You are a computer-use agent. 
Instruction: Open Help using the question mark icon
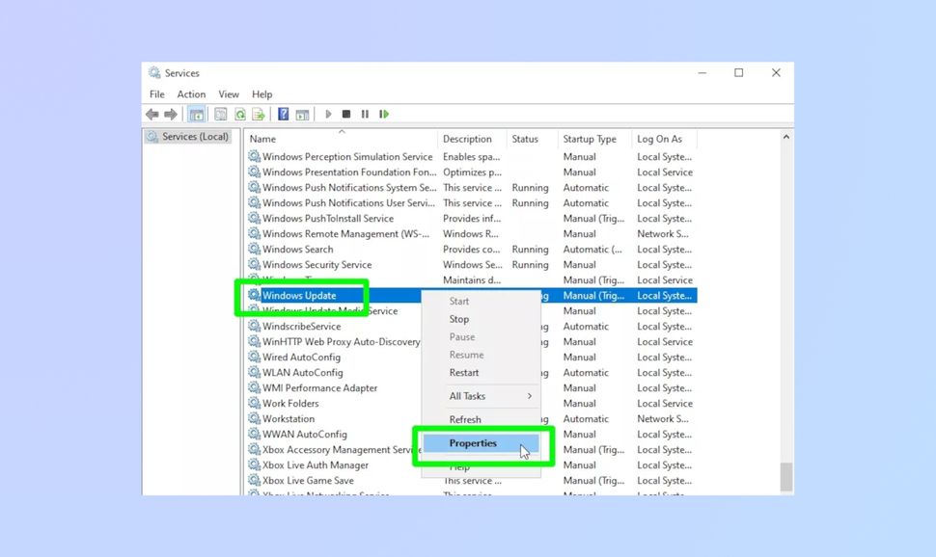[282, 114]
